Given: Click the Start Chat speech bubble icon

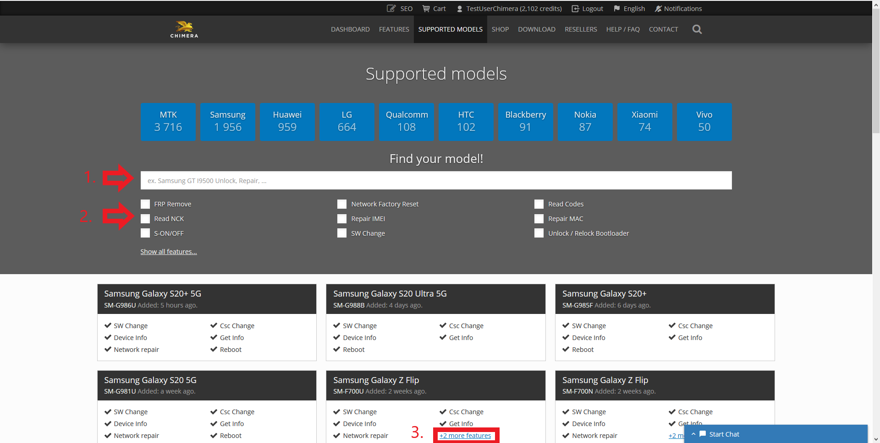Looking at the screenshot, I should click(x=703, y=434).
